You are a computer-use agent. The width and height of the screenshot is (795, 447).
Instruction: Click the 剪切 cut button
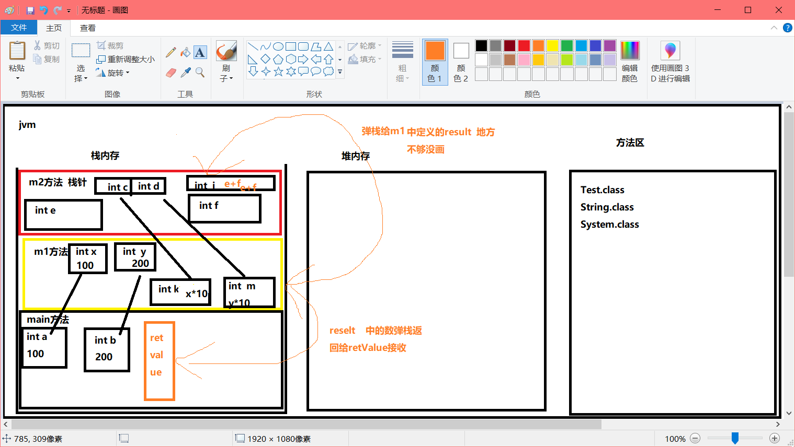pos(47,46)
